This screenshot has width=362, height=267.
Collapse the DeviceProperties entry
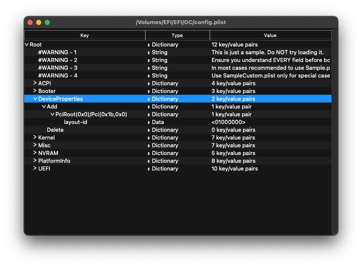pos(35,99)
